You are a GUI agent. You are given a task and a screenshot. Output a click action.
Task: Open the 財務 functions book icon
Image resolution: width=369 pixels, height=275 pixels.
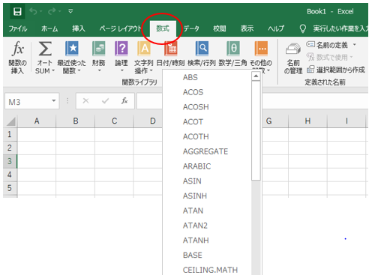pos(99,49)
